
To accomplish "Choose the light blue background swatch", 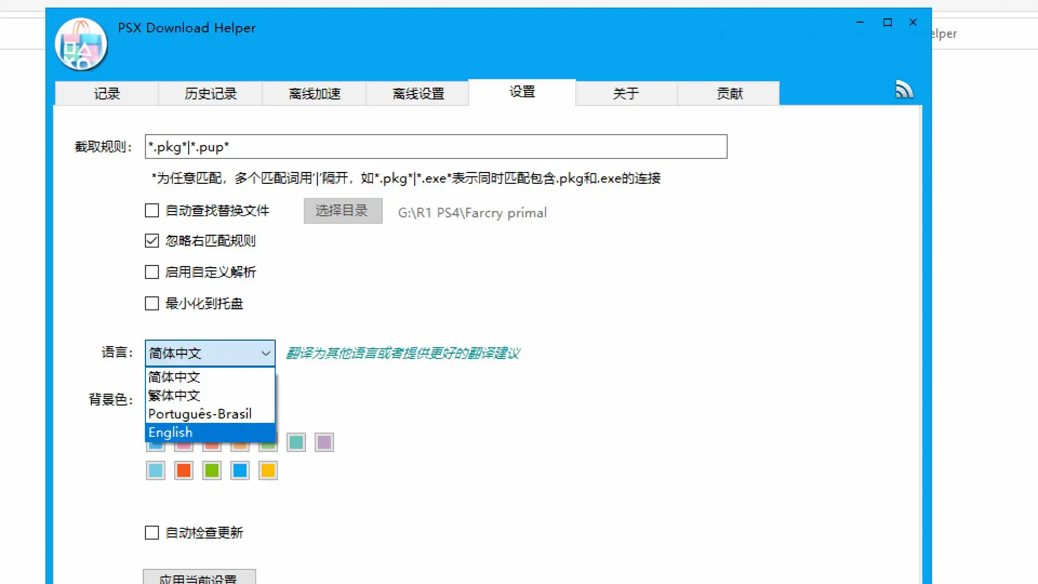I will 156,470.
